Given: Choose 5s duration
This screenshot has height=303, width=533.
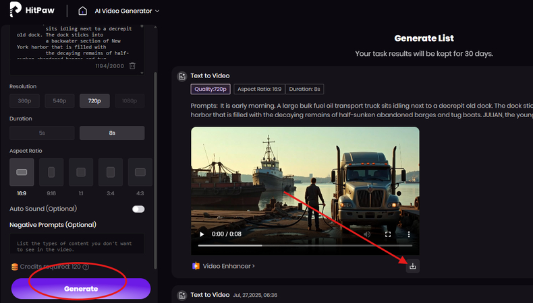Looking at the screenshot, I should [x=42, y=133].
